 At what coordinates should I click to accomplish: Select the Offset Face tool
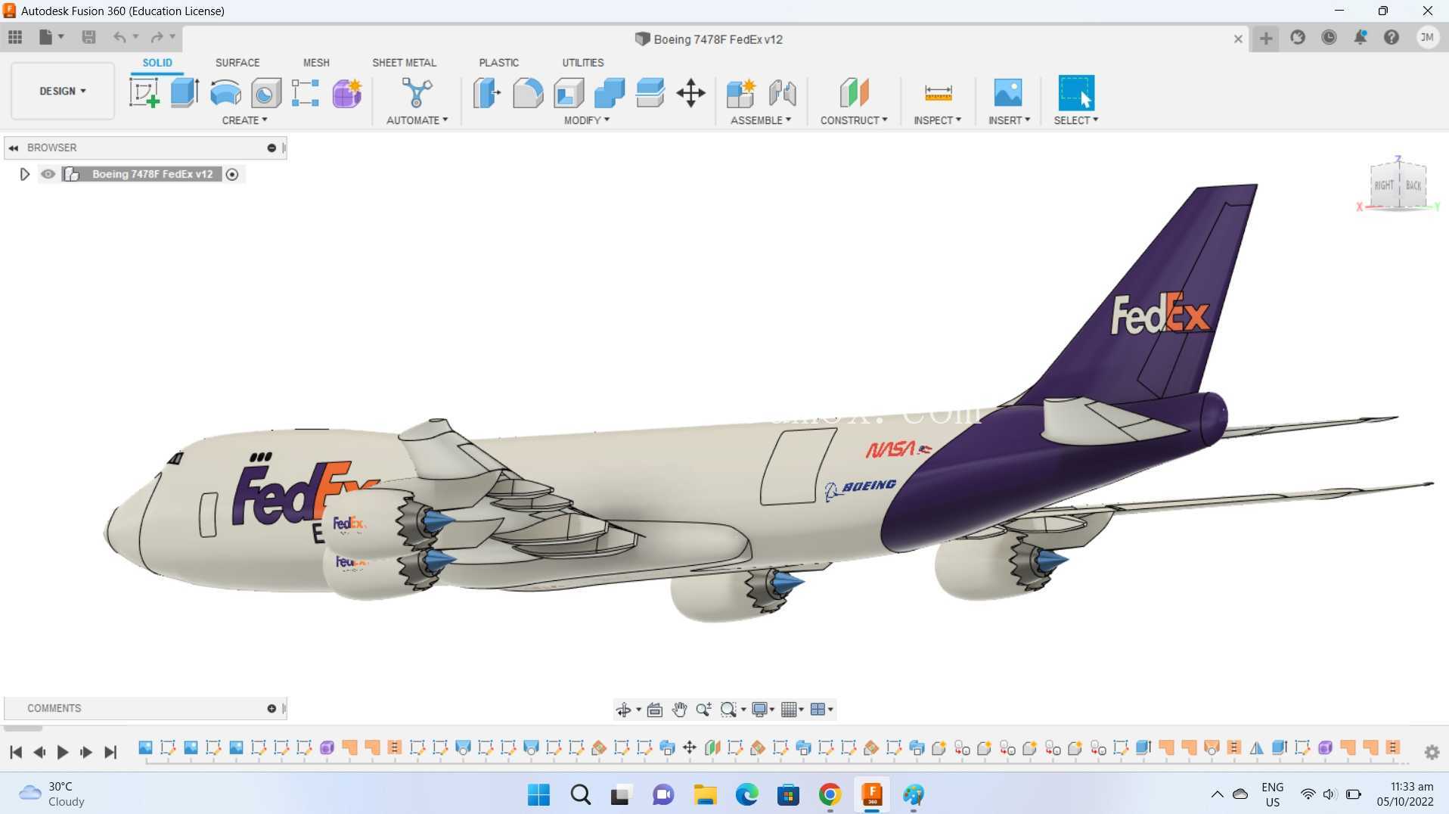pos(650,93)
